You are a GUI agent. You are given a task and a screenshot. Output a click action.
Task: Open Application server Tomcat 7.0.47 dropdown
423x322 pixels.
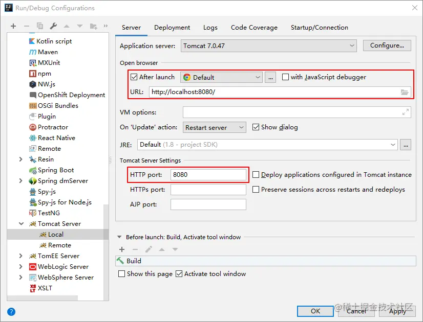pos(269,46)
